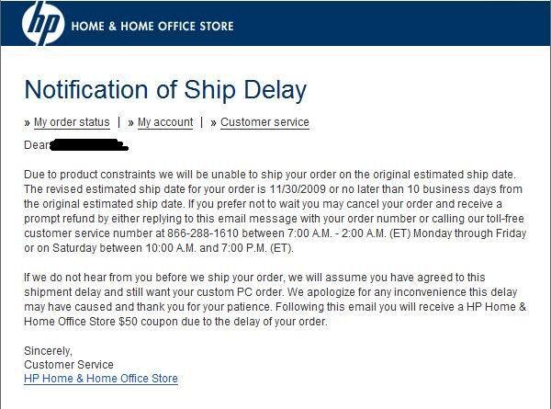Follow the HP Home & Home Office Store signature link
Viewport: 551px width, 409px height.
click(101, 379)
